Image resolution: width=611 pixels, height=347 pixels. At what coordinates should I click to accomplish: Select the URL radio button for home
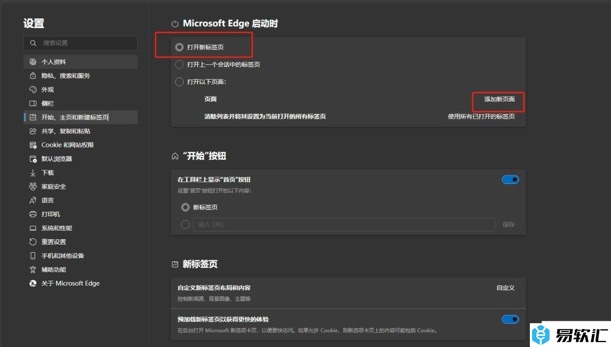185,225
